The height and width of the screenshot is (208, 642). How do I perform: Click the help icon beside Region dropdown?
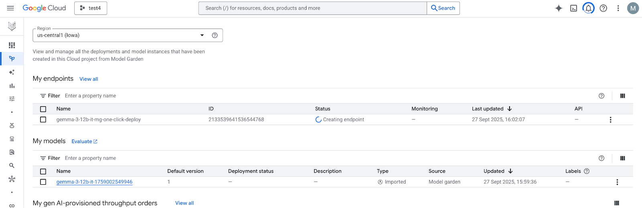215,35
